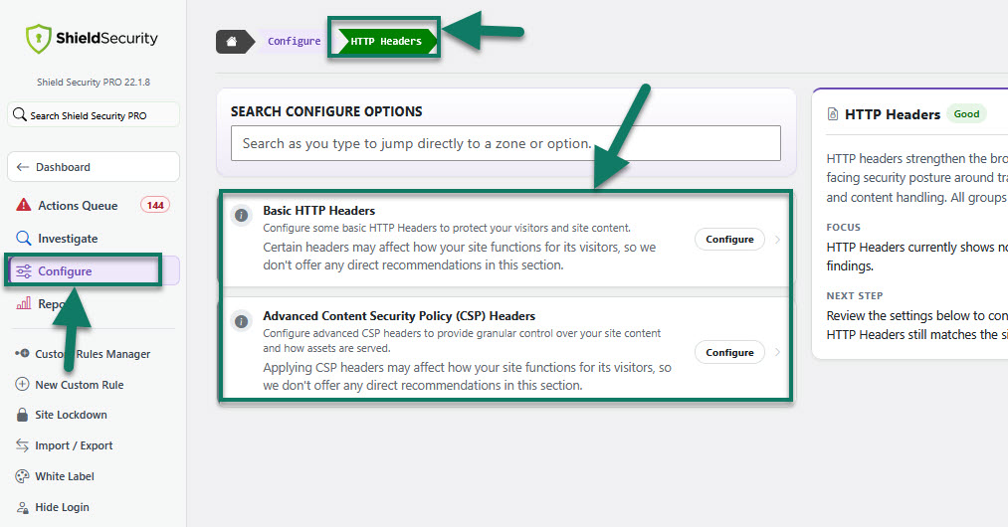The height and width of the screenshot is (527, 1008).
Task: Click Configure button for Basic HTTP Headers
Action: 729,239
